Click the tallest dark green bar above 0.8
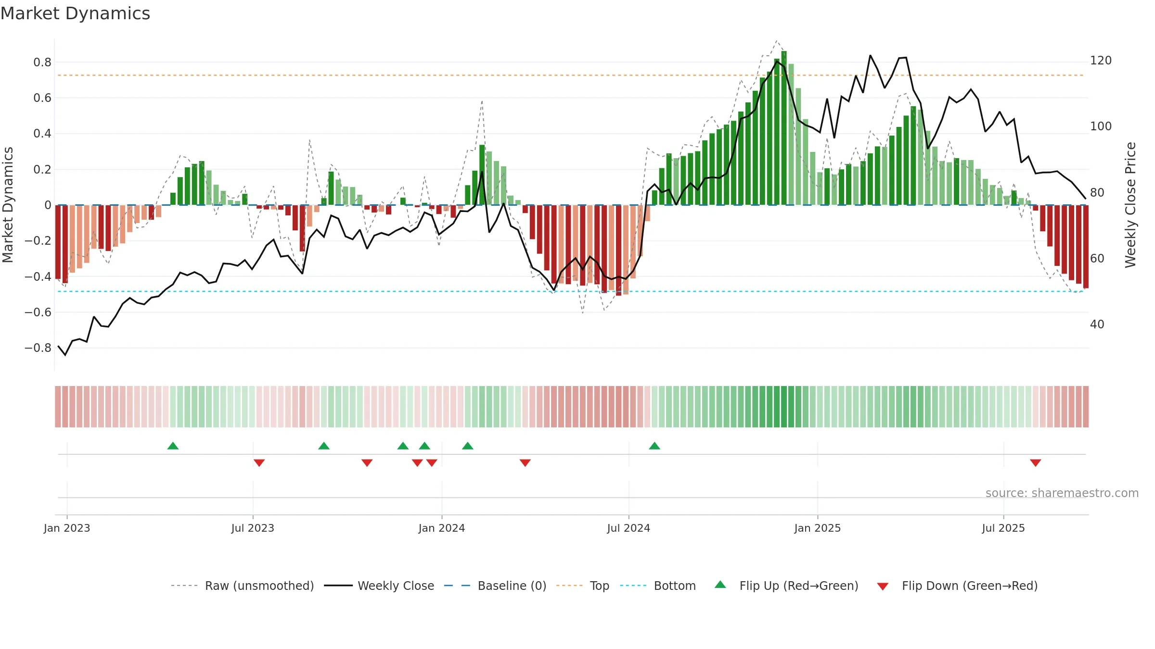 (x=784, y=128)
